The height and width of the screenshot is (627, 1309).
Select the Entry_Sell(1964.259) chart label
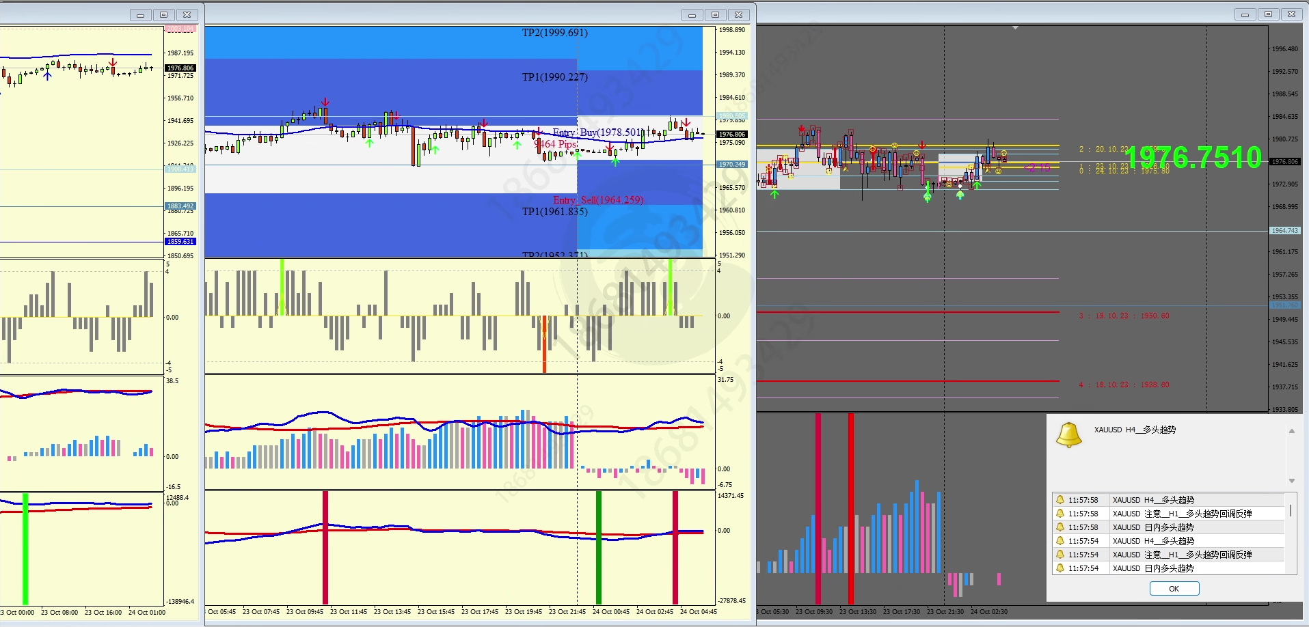(598, 200)
